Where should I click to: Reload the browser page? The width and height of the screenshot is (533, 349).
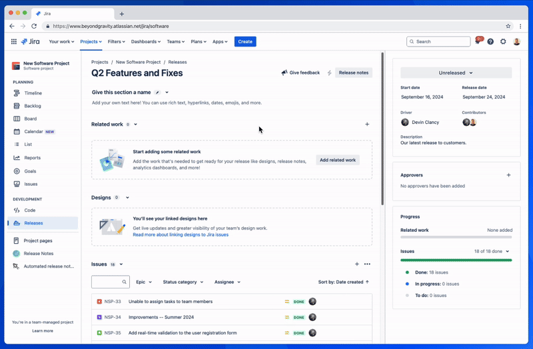coord(34,26)
